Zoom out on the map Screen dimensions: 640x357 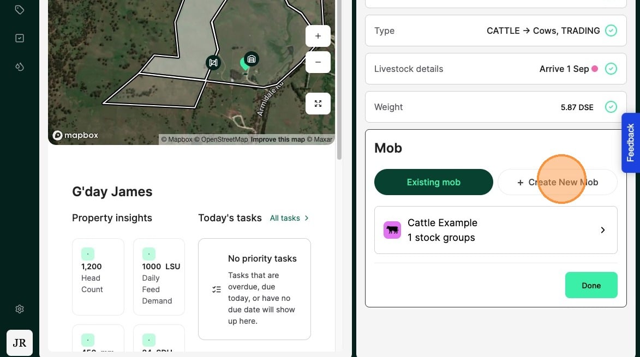tap(318, 62)
